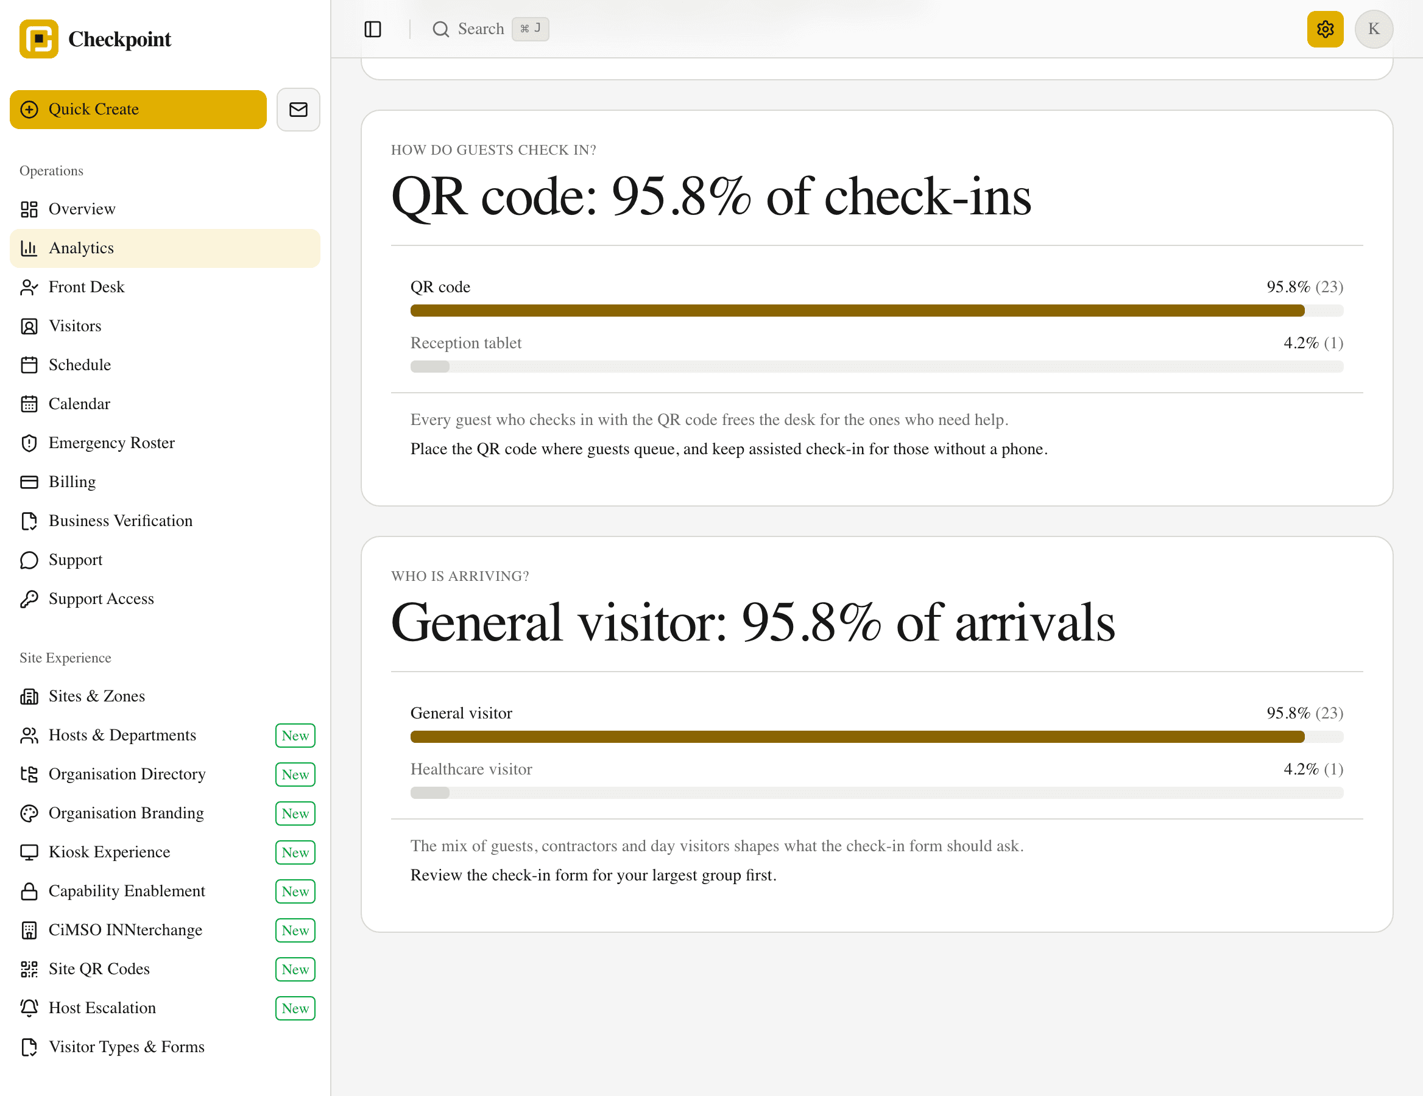Click 'QR code: 95.8% of check-ins' heading
Viewport: 1423px width, 1096px height.
(711, 197)
